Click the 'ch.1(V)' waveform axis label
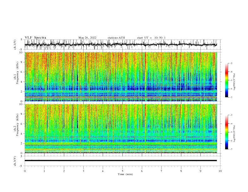This screenshot has width=248, height=192. [15, 45]
